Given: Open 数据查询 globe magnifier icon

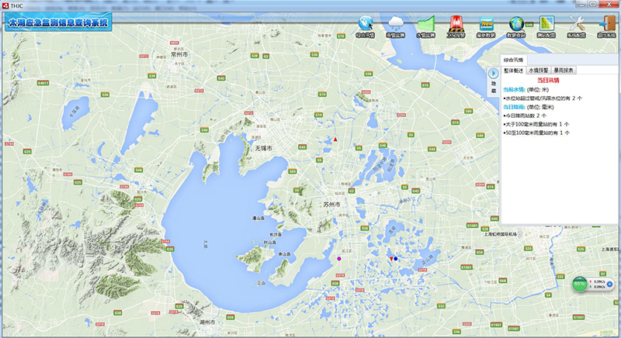Looking at the screenshot, I should click(517, 25).
